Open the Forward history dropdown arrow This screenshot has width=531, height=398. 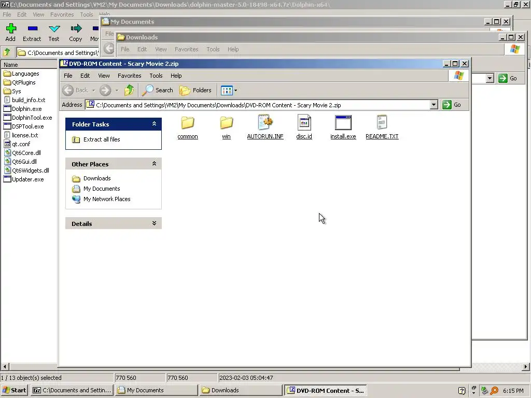117,90
